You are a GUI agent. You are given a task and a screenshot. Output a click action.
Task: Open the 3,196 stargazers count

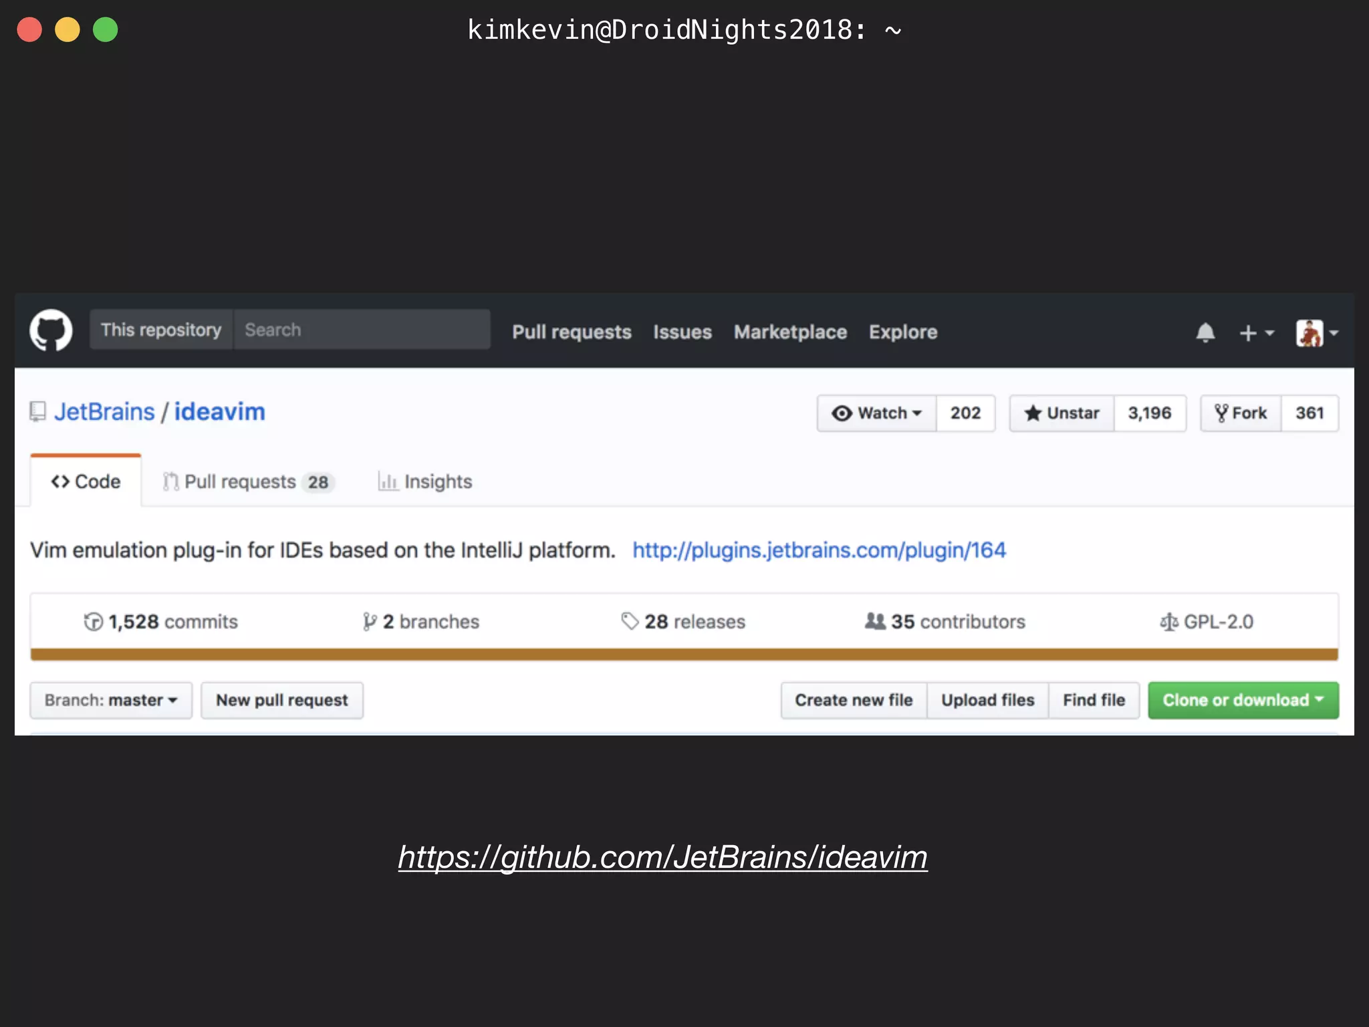pos(1150,413)
